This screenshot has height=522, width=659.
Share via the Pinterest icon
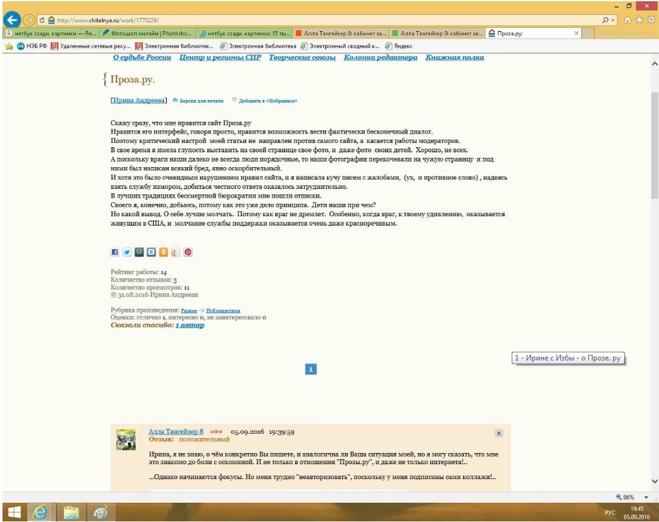click(188, 252)
